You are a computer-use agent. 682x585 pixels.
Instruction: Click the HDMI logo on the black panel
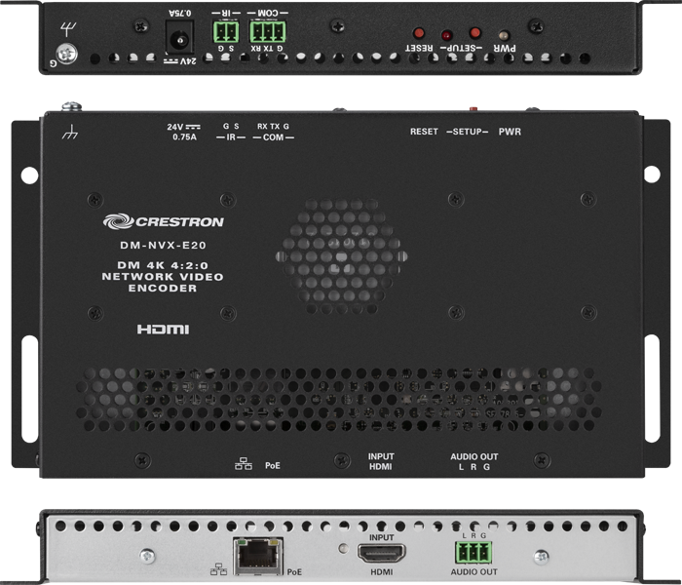click(x=162, y=331)
